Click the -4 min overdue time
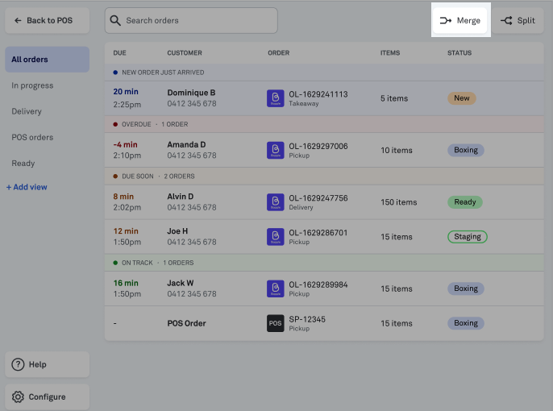The image size is (553, 411). [125, 144]
